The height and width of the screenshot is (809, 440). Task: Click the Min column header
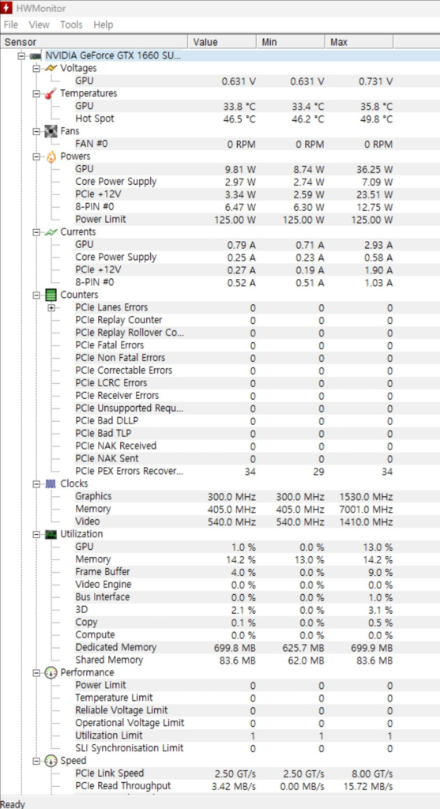[x=291, y=42]
